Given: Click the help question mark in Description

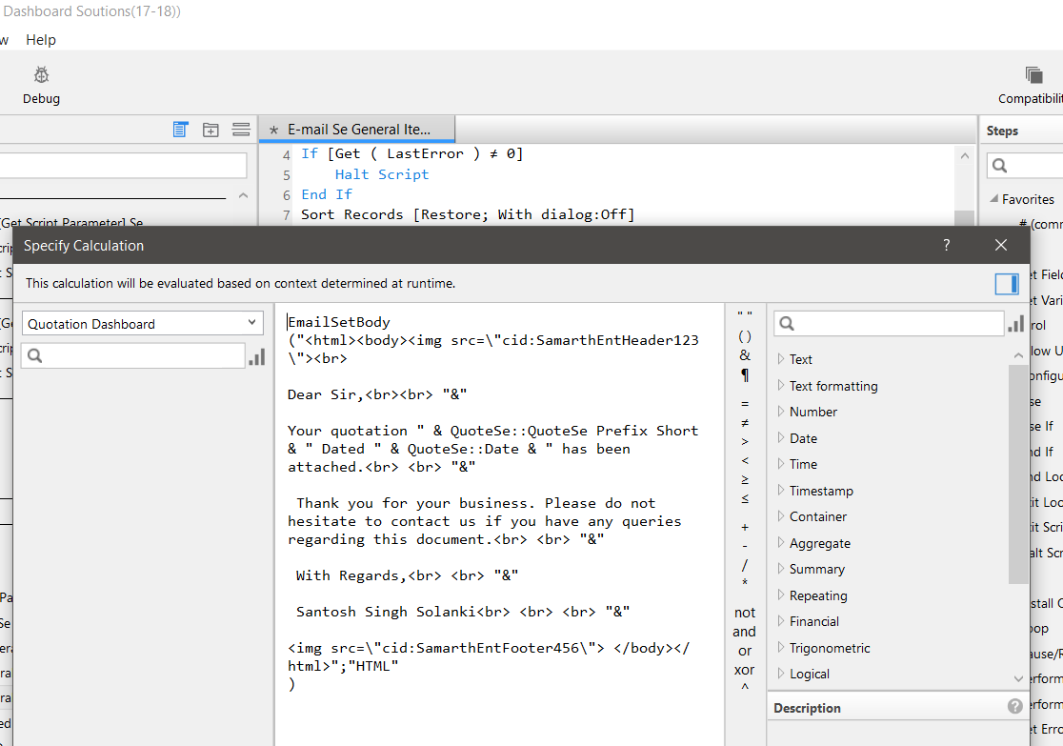Looking at the screenshot, I should pos(1014,707).
